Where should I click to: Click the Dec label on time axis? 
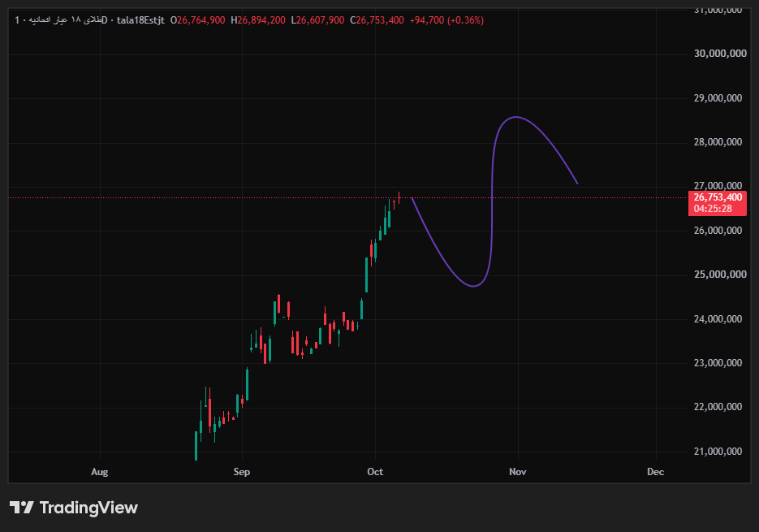coord(655,471)
